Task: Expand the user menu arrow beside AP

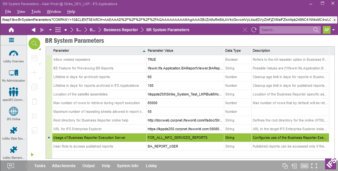Action: tap(333, 30)
